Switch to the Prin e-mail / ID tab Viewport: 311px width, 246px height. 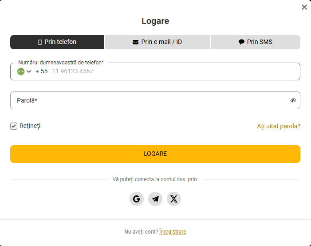(x=157, y=42)
